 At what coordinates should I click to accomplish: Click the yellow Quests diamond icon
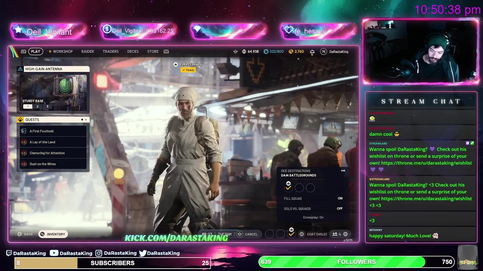pyautogui.click(x=20, y=120)
